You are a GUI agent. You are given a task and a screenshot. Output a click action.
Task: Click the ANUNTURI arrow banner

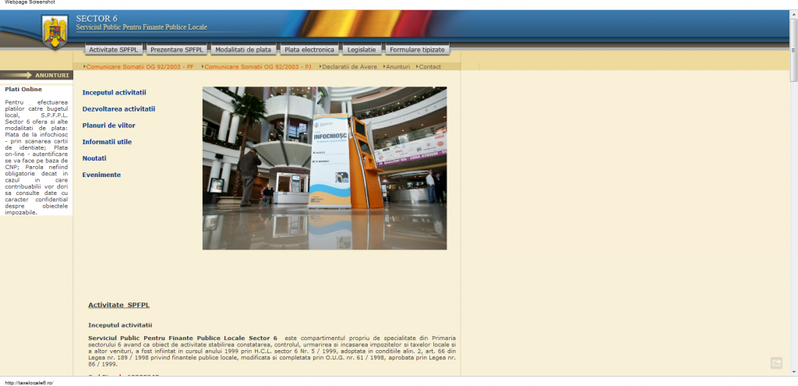tap(37, 76)
